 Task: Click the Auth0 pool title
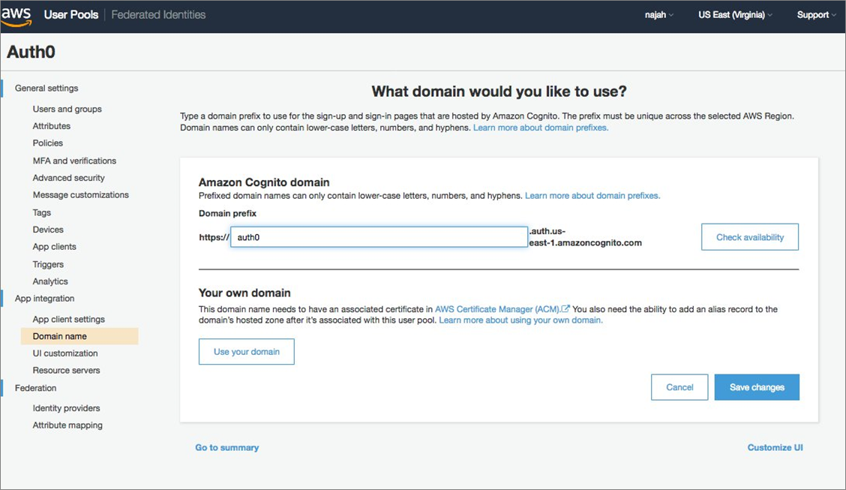pos(31,52)
